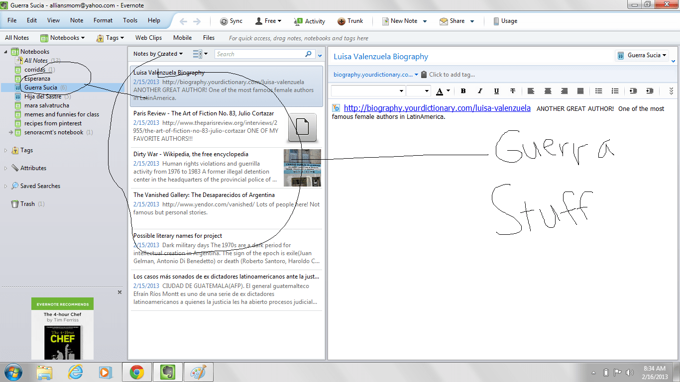Click the volume icon in the system tray
The width and height of the screenshot is (680, 382).
point(630,373)
